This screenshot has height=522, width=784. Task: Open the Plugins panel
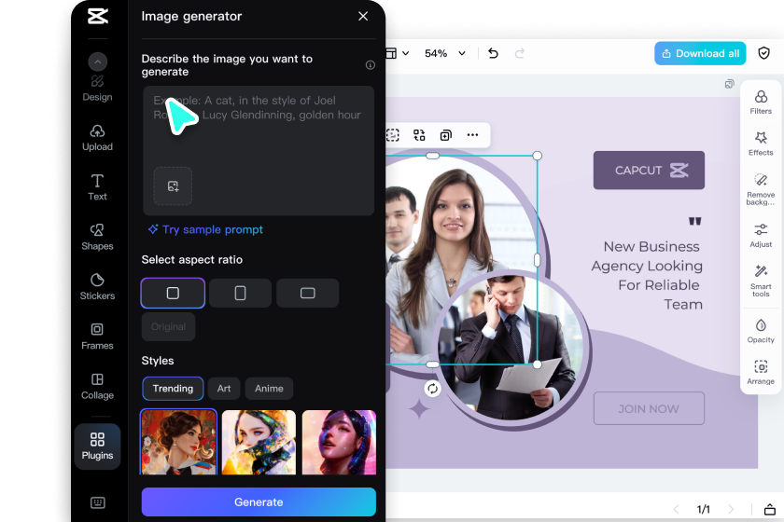point(97,446)
